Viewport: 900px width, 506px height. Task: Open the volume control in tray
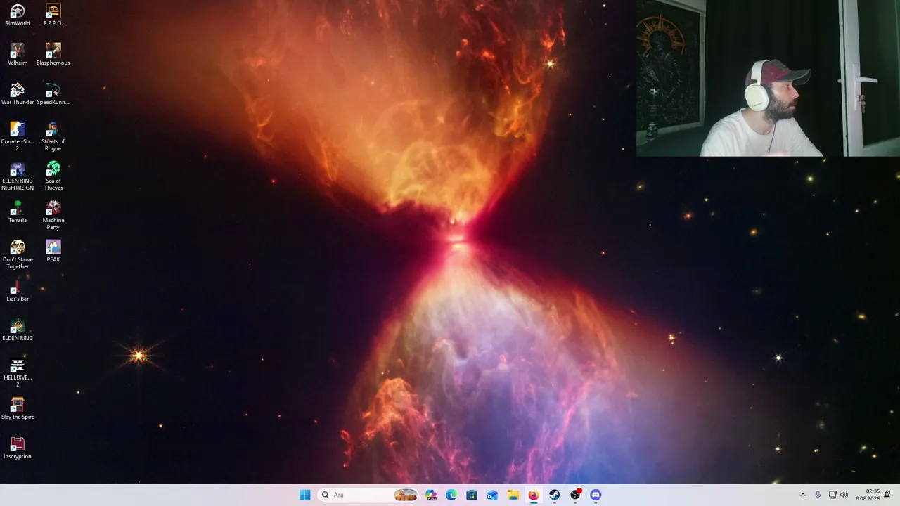tap(844, 495)
